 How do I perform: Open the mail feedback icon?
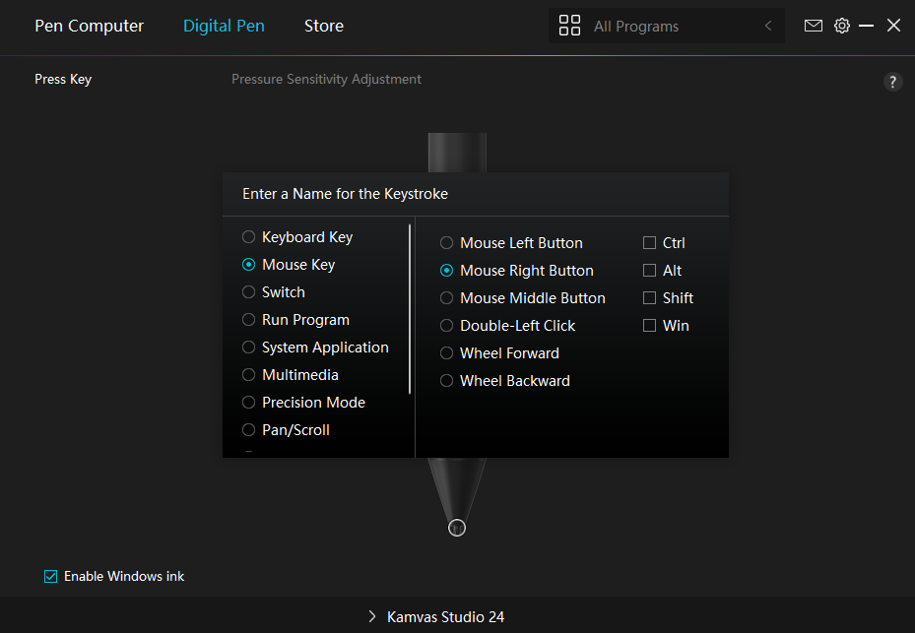click(813, 26)
